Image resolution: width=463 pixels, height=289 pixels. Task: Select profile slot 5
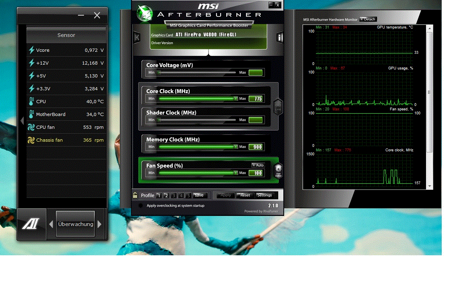188,195
